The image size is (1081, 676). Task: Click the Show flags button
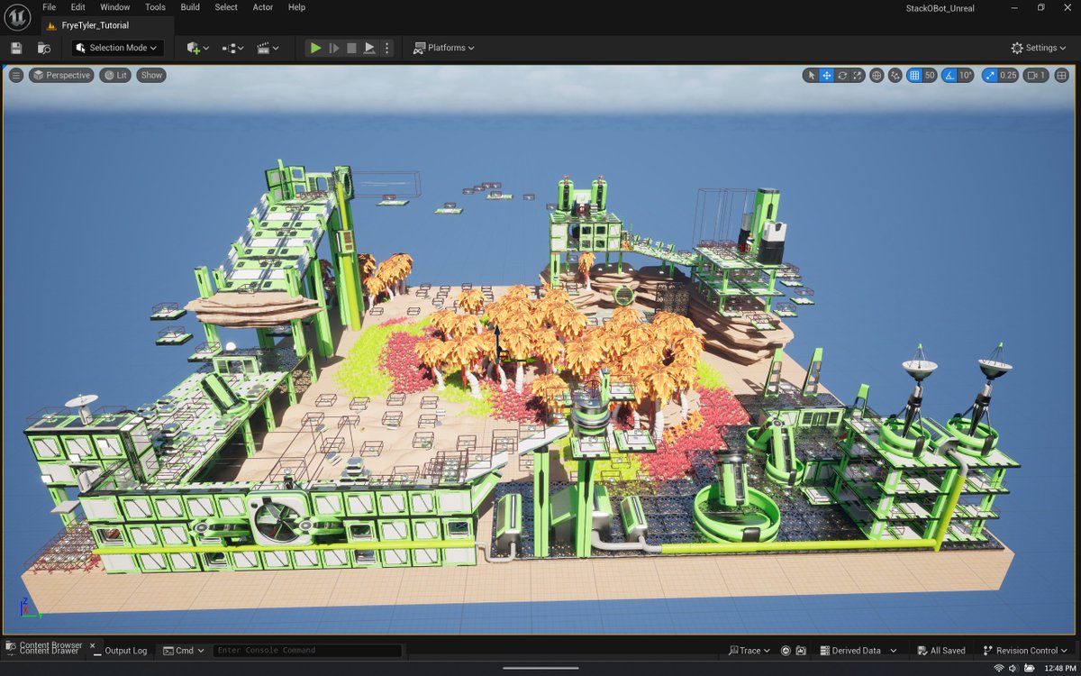tap(151, 75)
